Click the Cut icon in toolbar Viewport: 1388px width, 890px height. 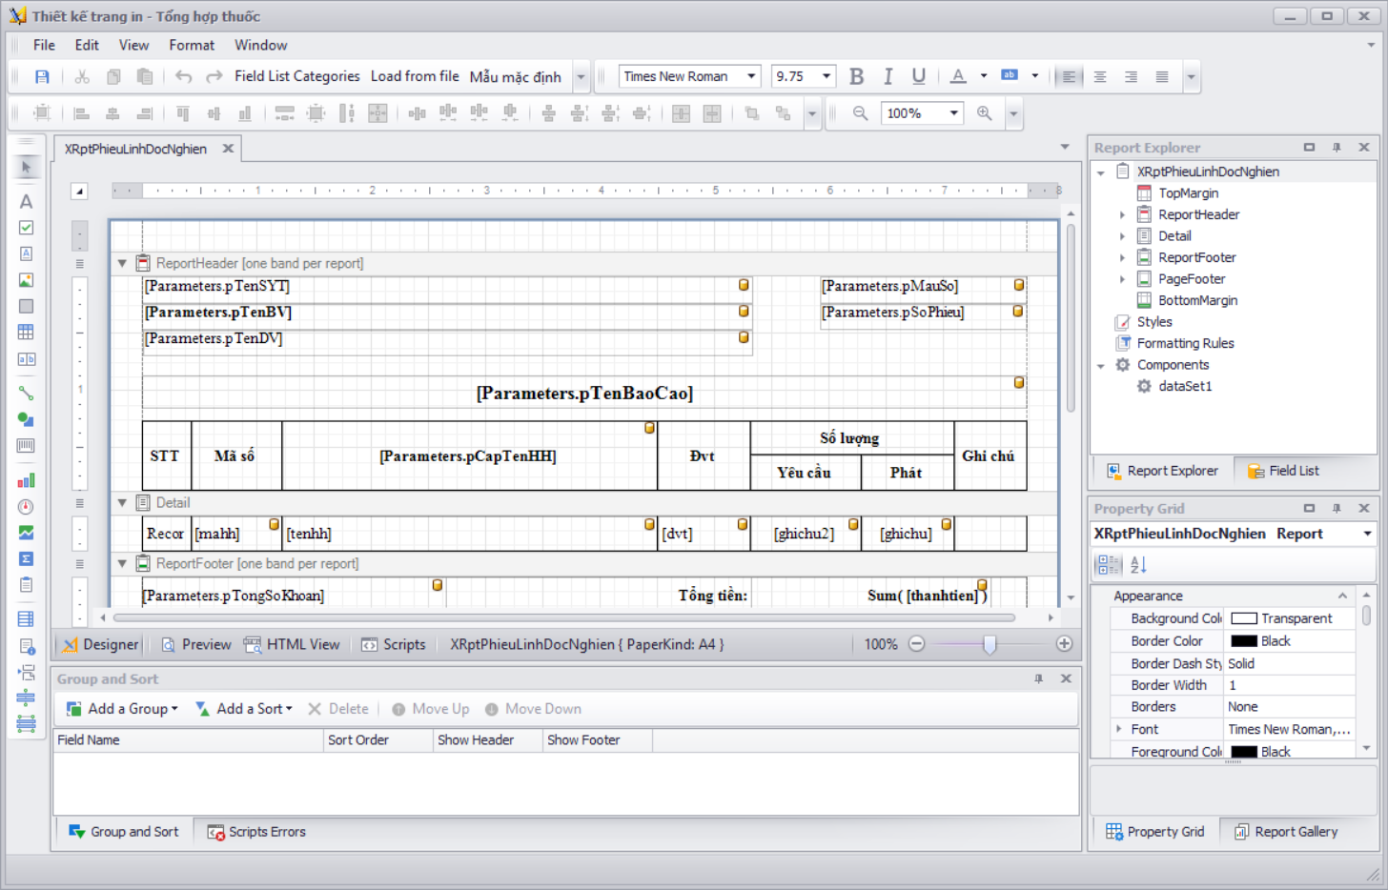point(82,76)
